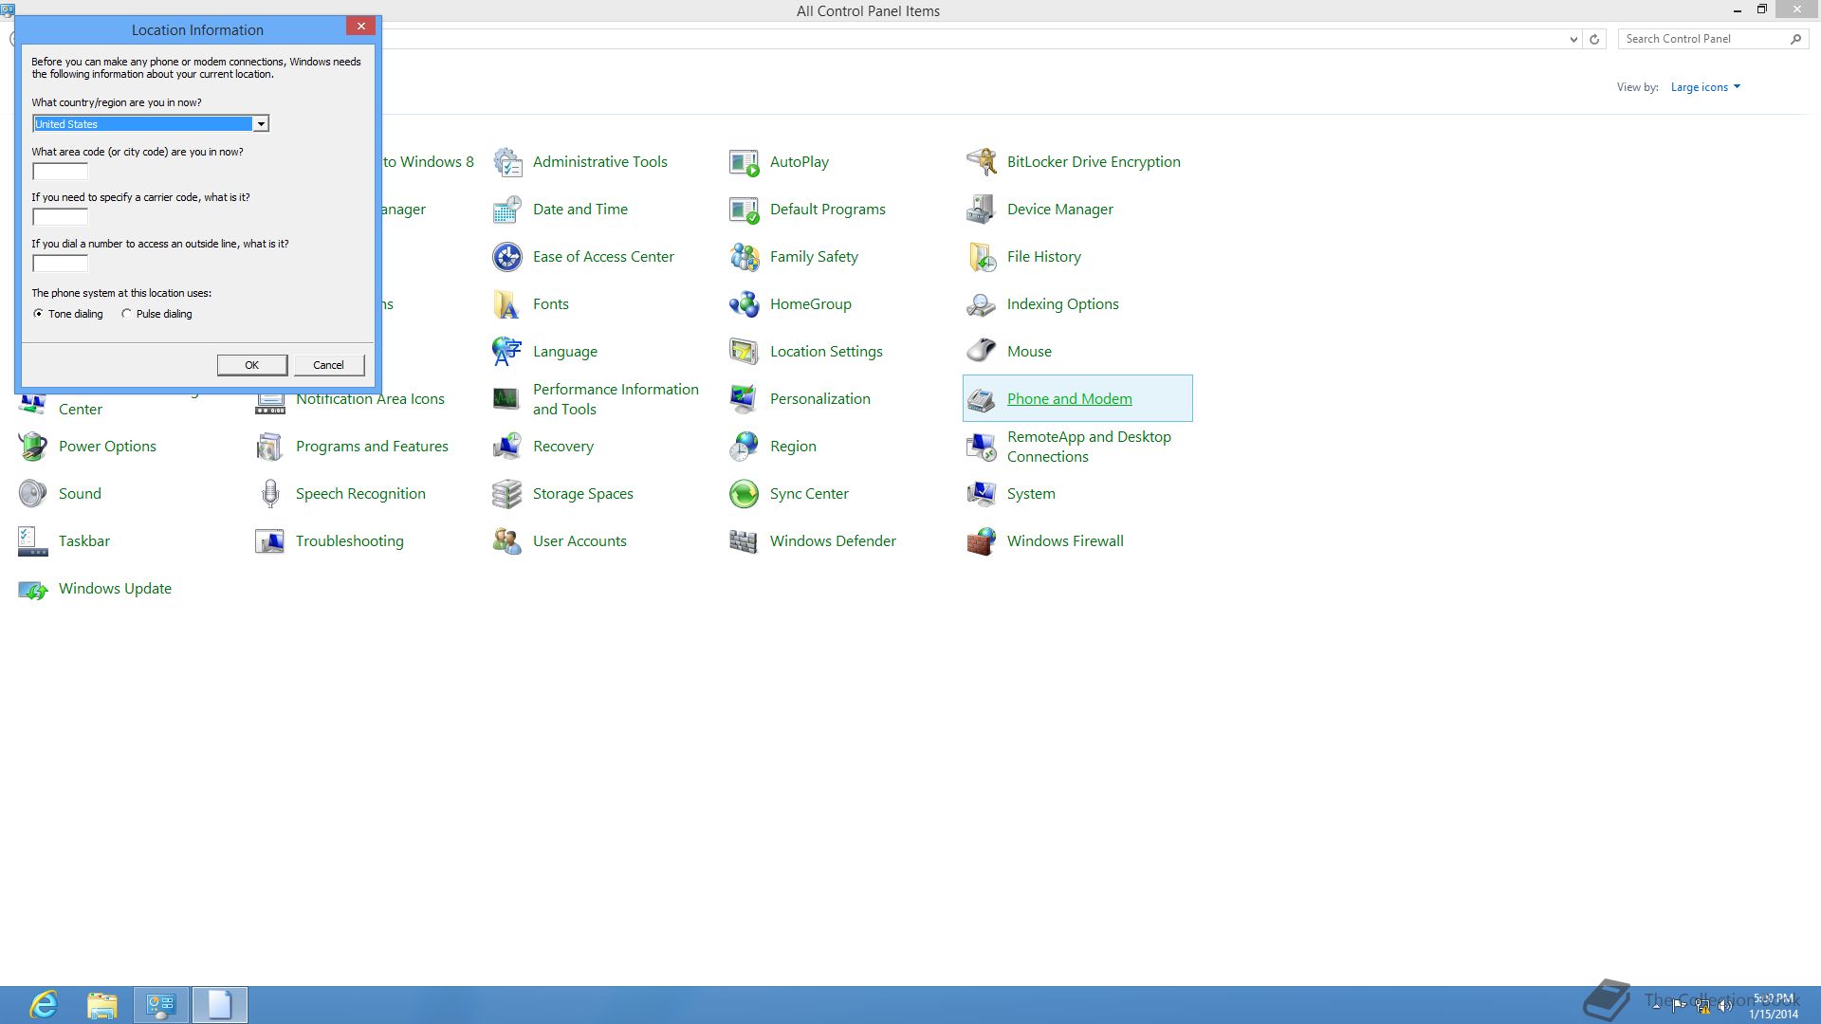The height and width of the screenshot is (1024, 1821).
Task: Open the Administrative Tools icon
Action: (x=507, y=162)
